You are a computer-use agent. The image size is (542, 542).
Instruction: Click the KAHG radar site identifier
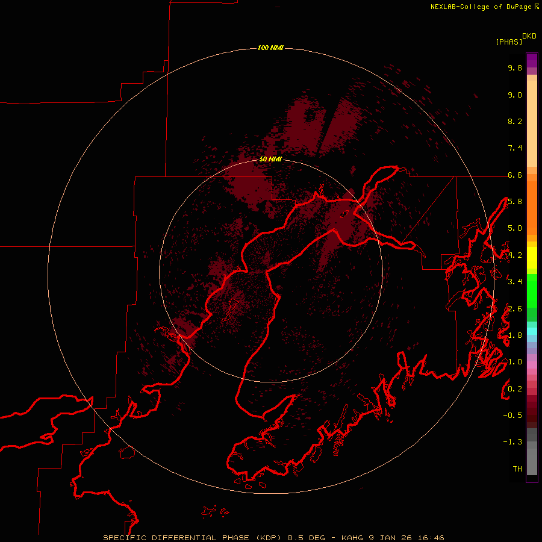352,538
